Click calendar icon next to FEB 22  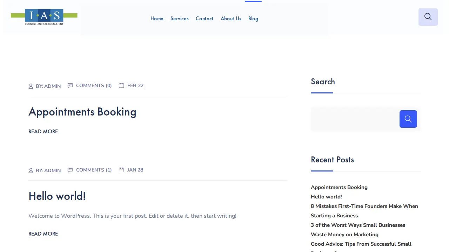(121, 85)
